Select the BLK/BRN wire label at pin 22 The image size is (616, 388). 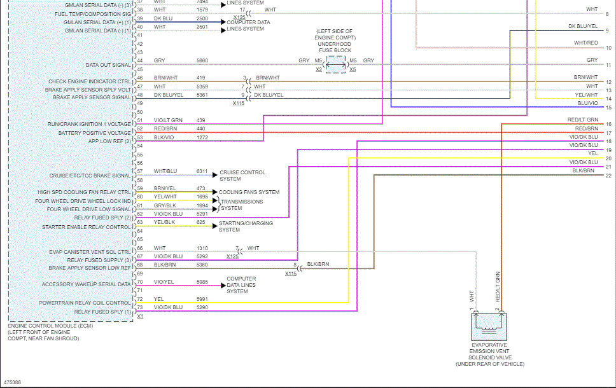click(584, 170)
